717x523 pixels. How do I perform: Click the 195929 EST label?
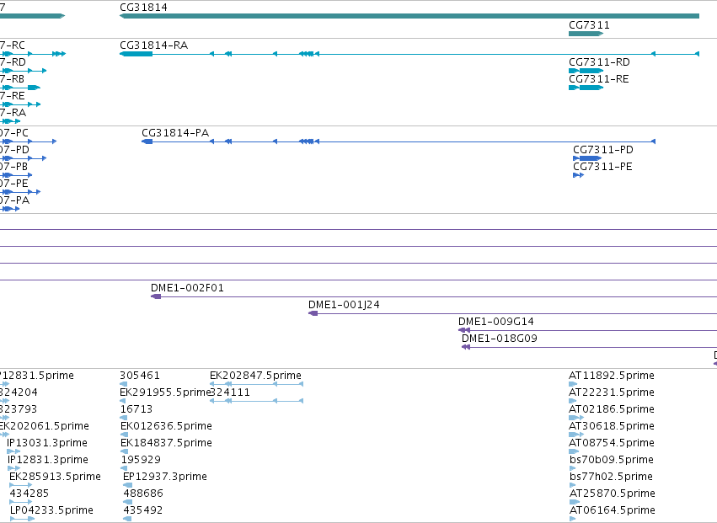point(141,460)
